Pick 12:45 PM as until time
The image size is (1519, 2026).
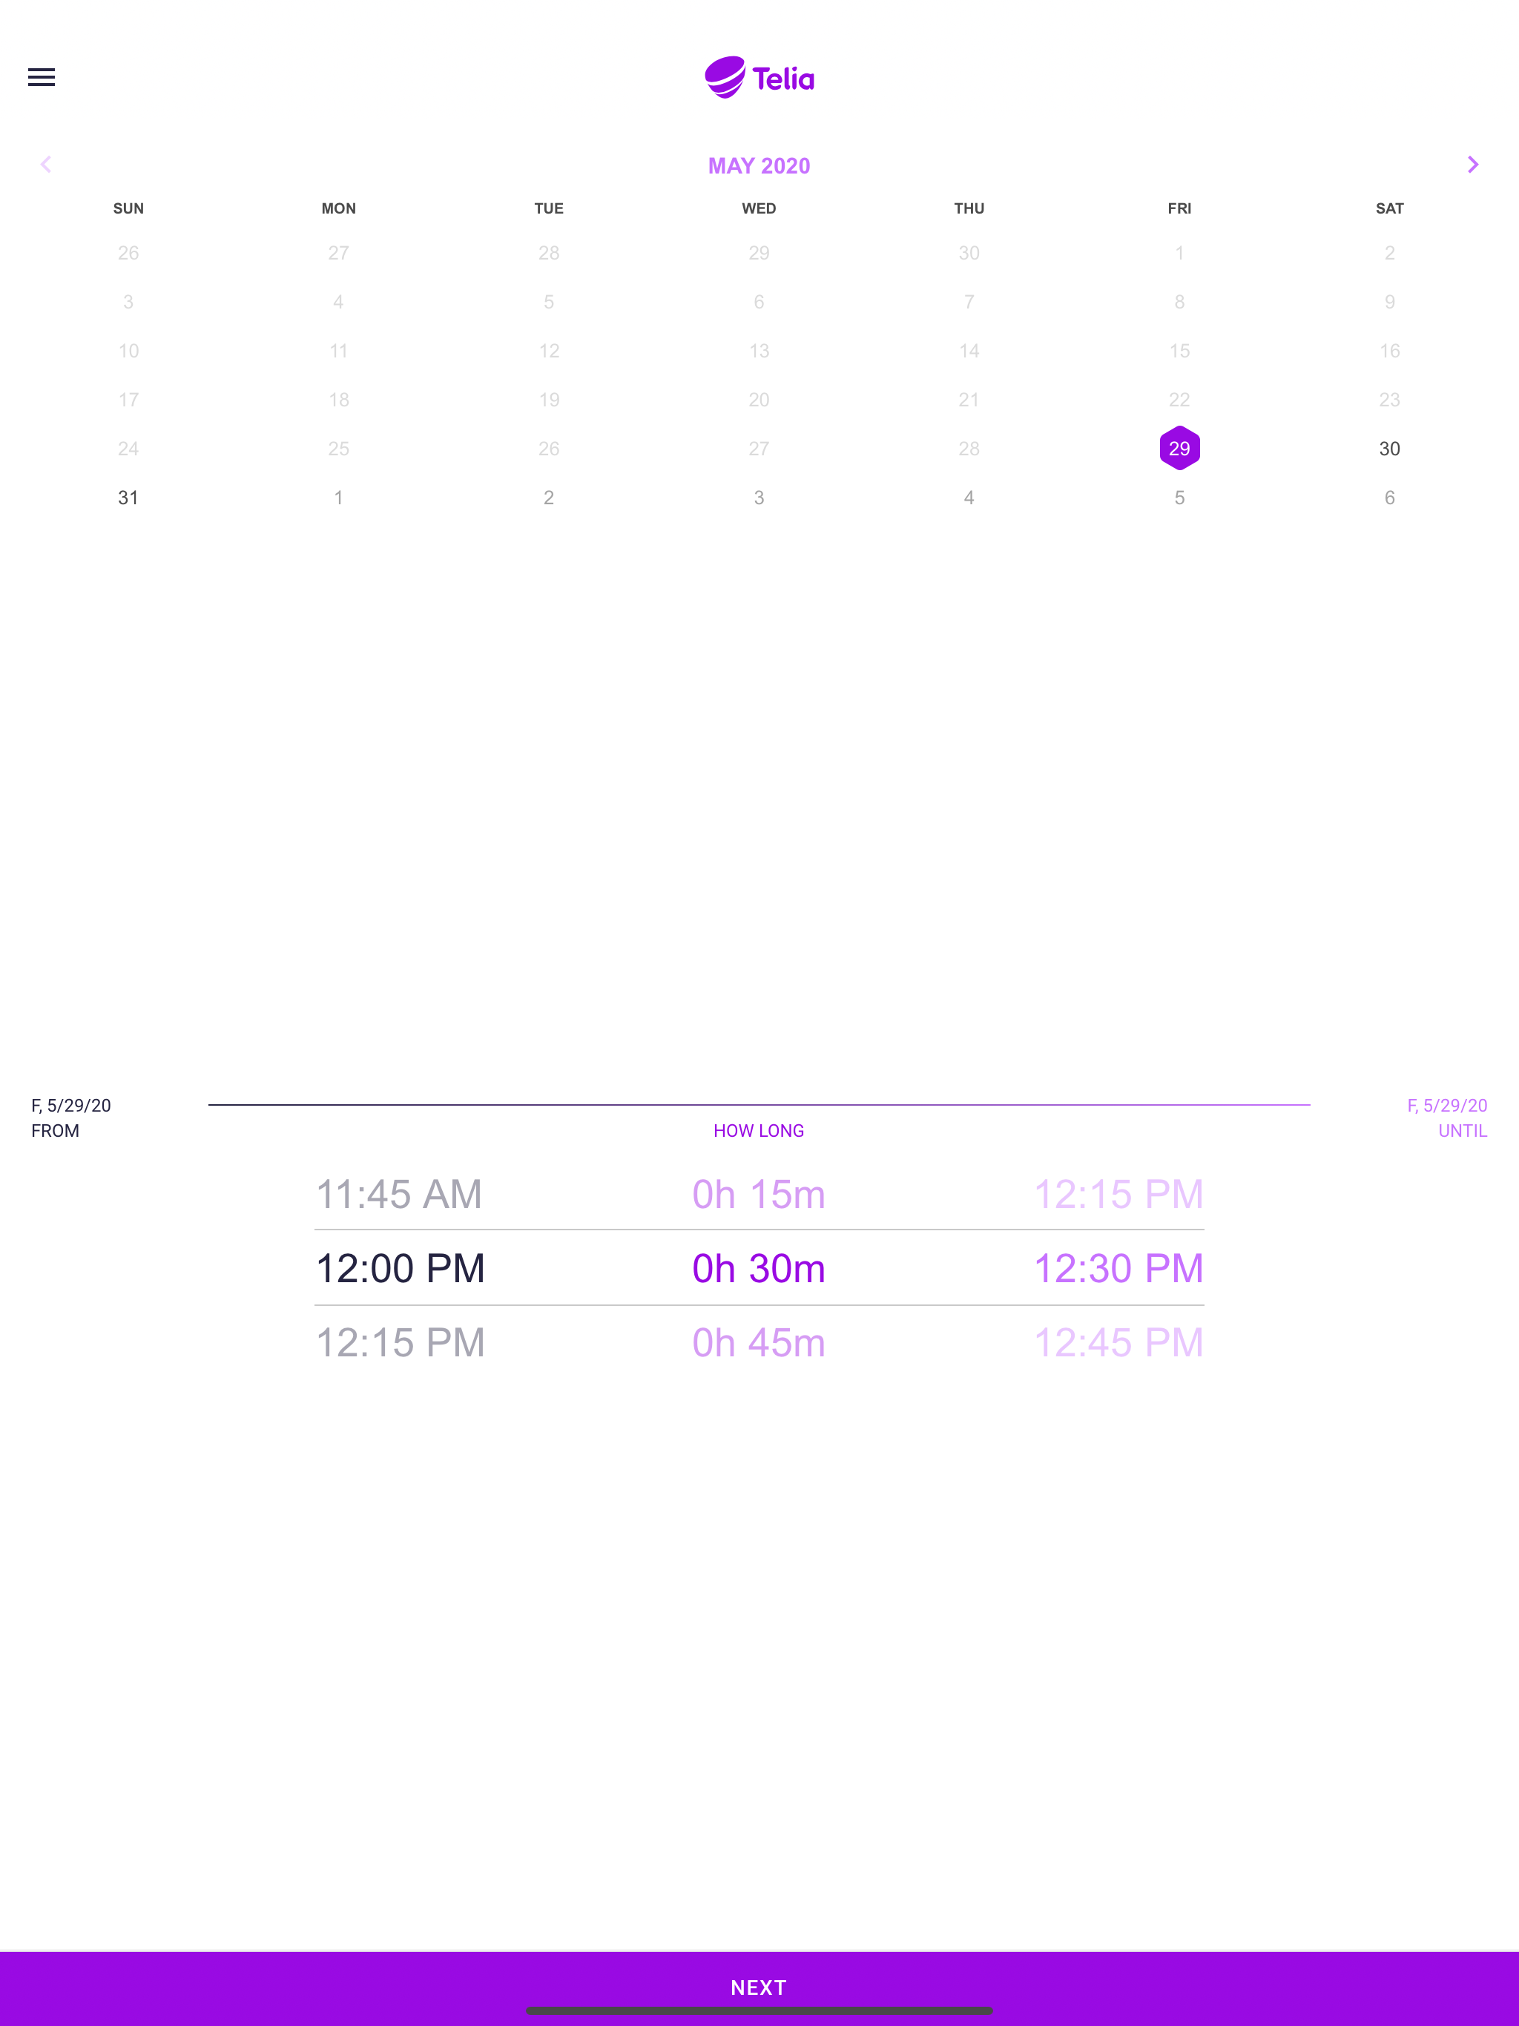pos(1118,1343)
